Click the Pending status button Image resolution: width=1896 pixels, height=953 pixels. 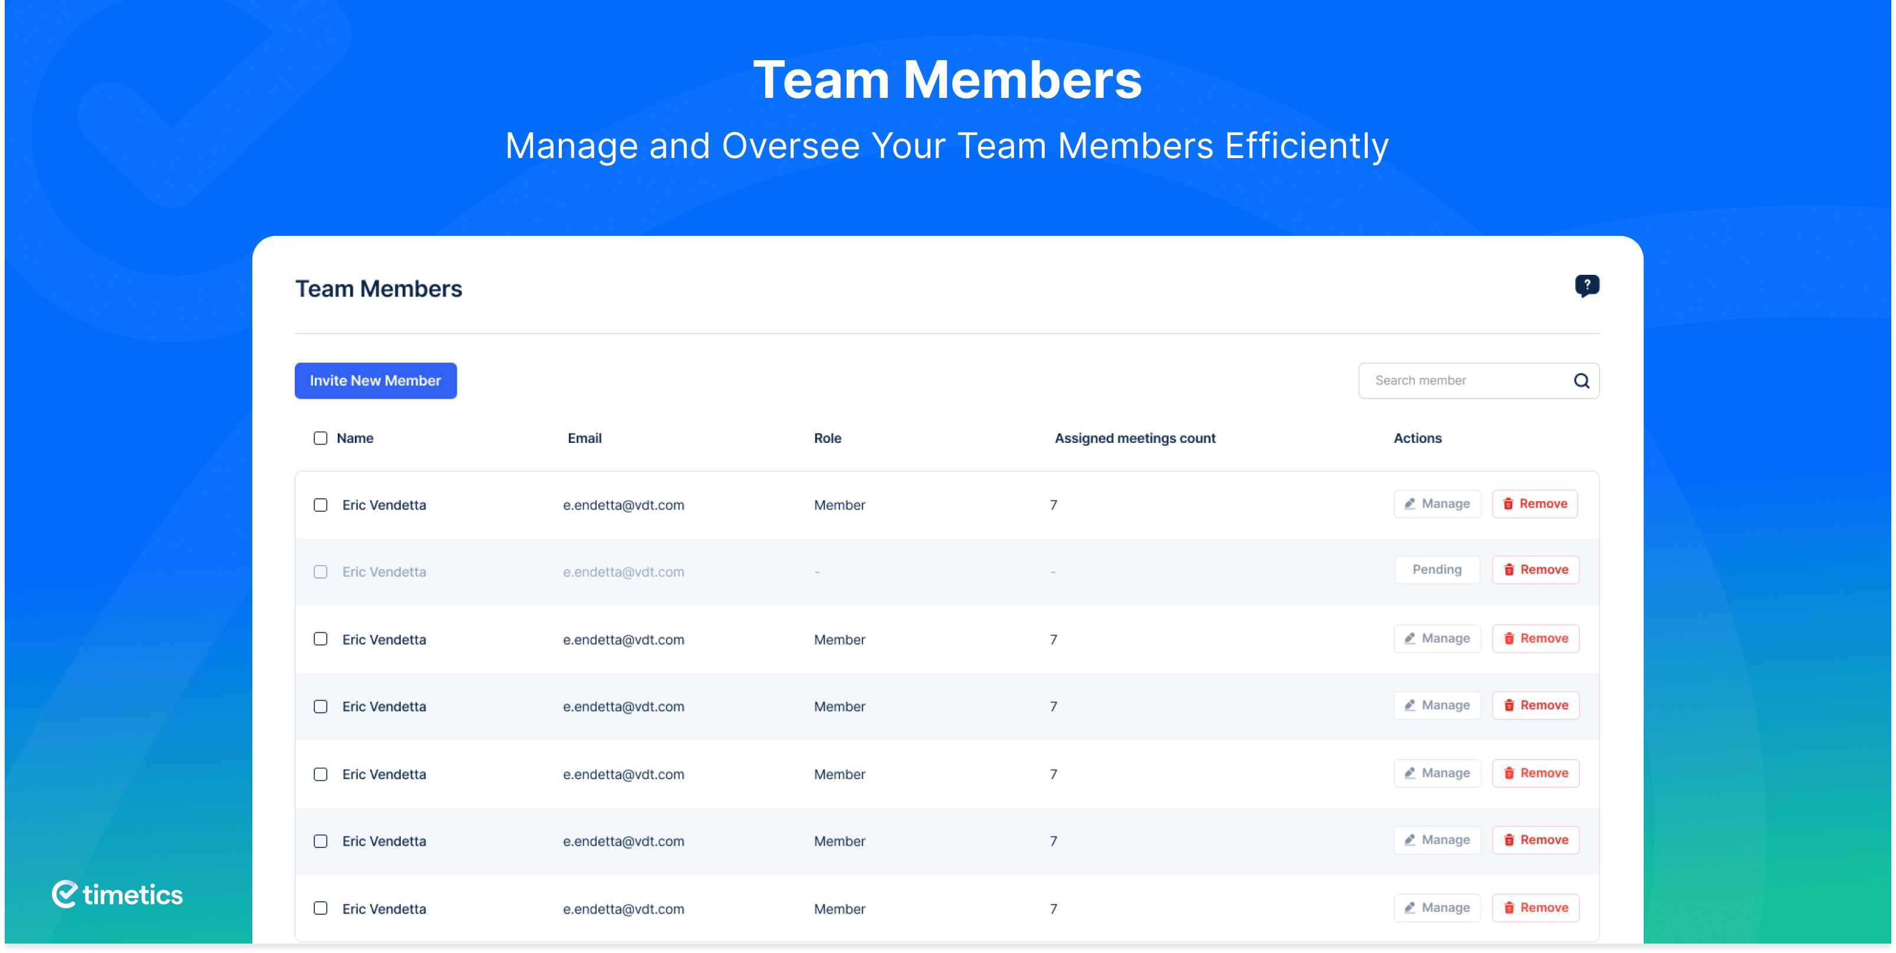[x=1437, y=569]
